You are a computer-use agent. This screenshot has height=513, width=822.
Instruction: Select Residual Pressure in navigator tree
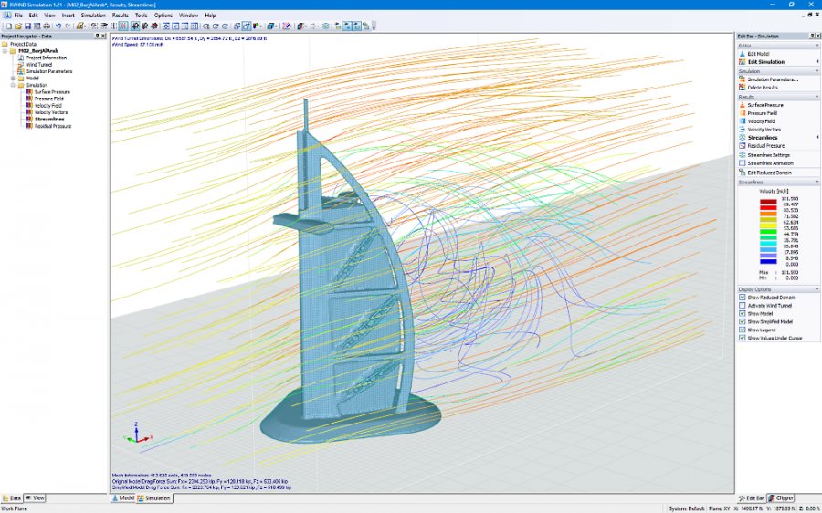[x=53, y=126]
